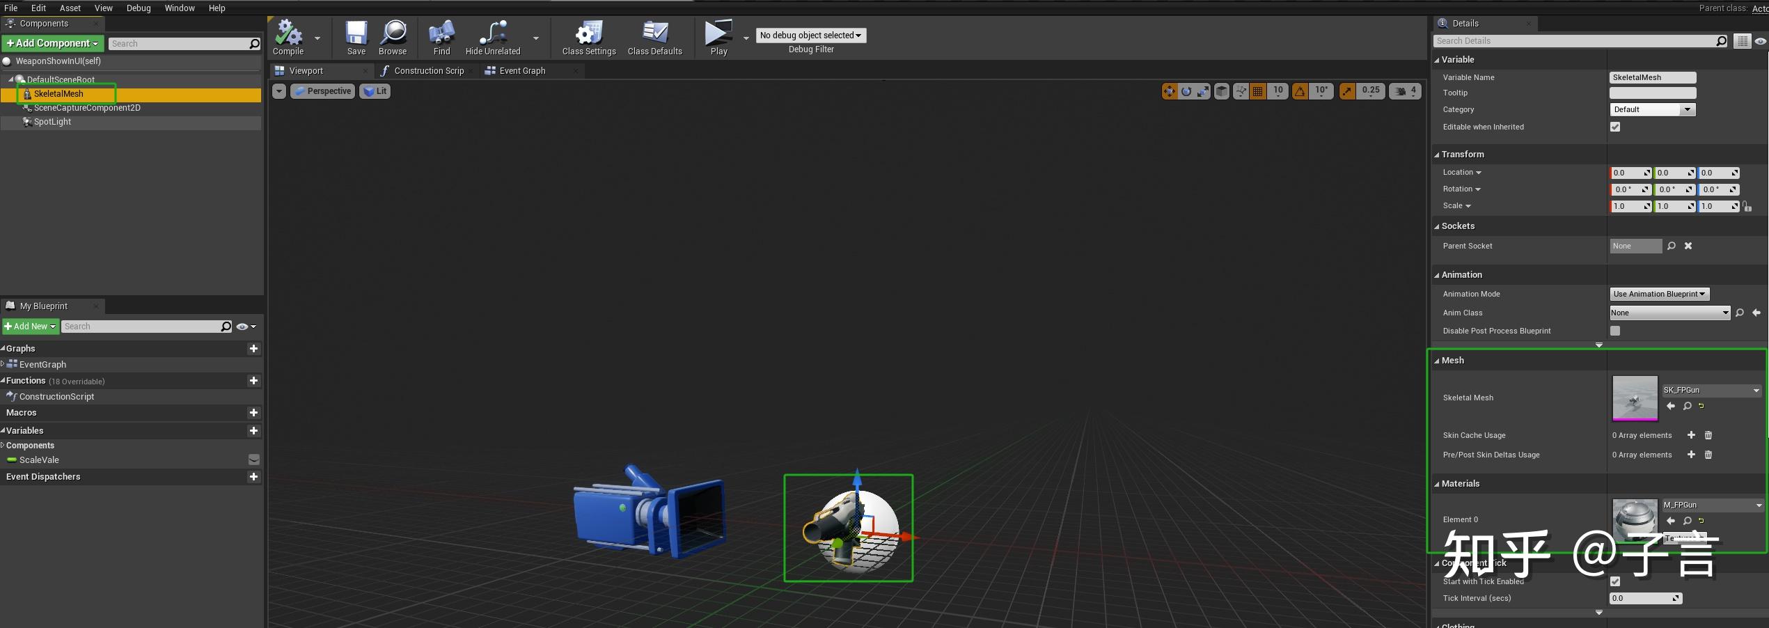Click Add New in My Blueprint panel
Image resolution: width=1769 pixels, height=628 pixels.
pos(31,326)
